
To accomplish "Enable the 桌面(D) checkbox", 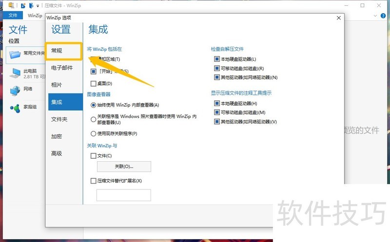I will tap(93, 83).
